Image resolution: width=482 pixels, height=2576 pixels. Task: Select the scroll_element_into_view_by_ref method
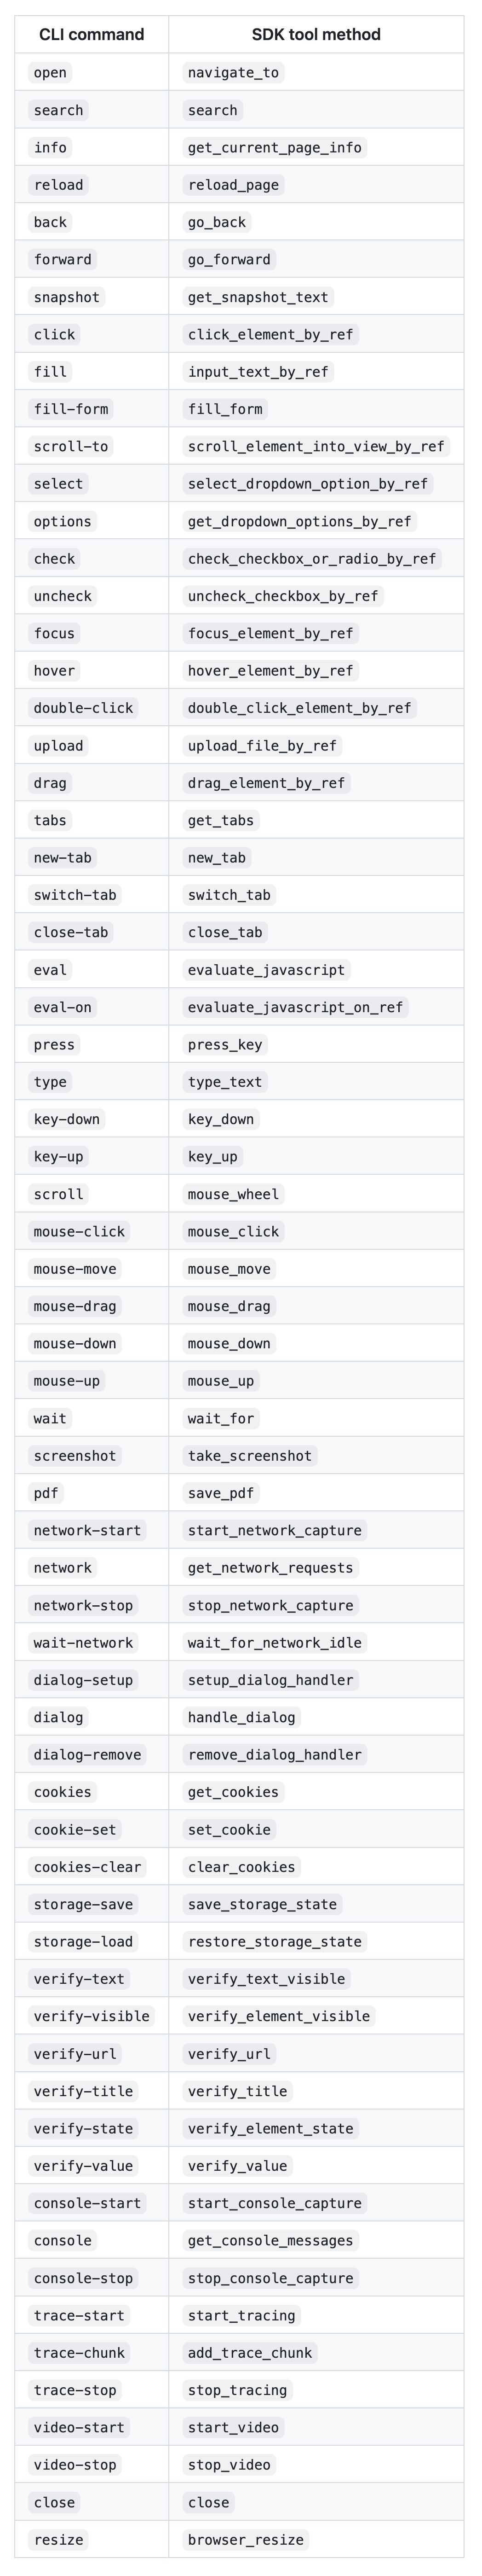coord(316,447)
